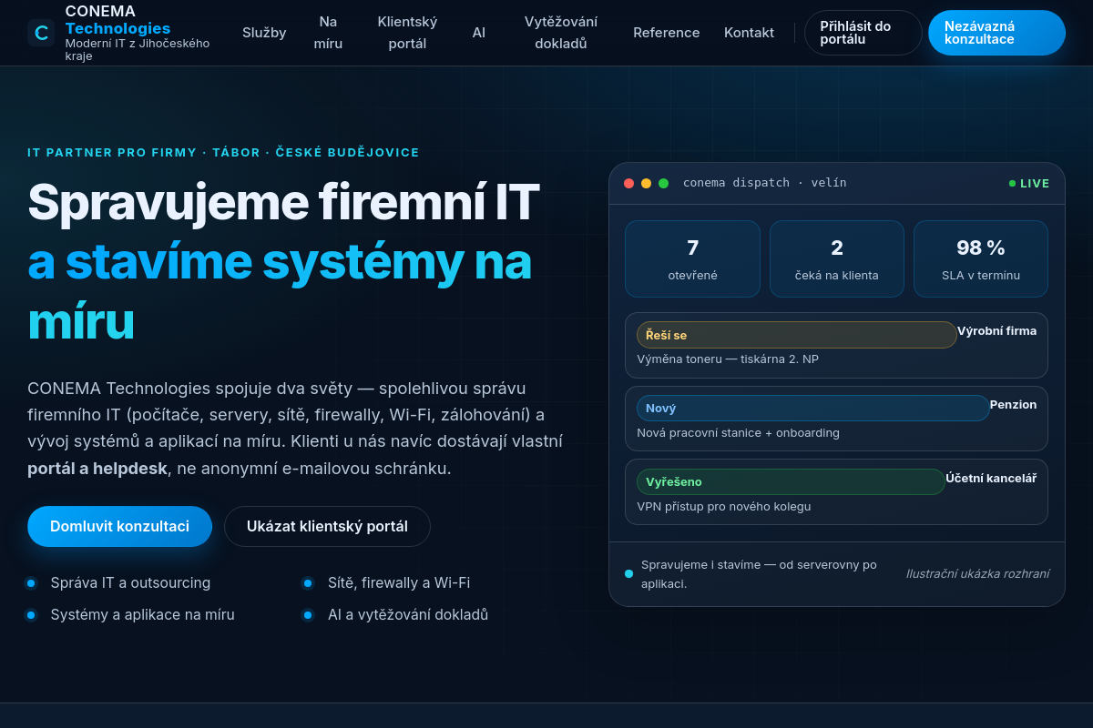The width and height of the screenshot is (1093, 728).
Task: Click bullet icon beside Systémy a aplikace na míru
Action: (x=31, y=615)
